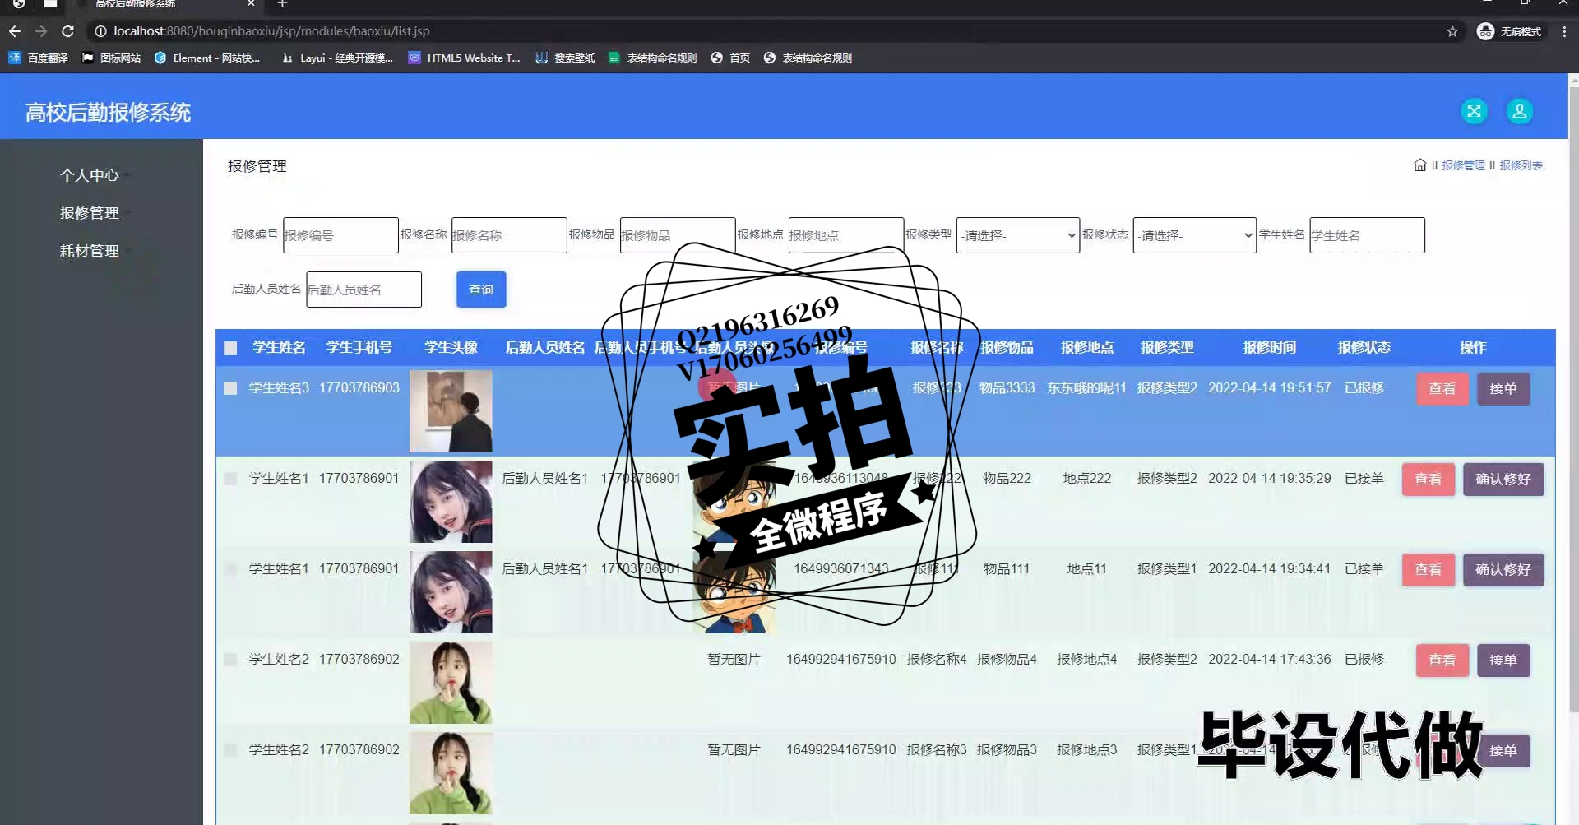Click the home icon in breadcrumb
This screenshot has width=1579, height=825.
coord(1419,165)
